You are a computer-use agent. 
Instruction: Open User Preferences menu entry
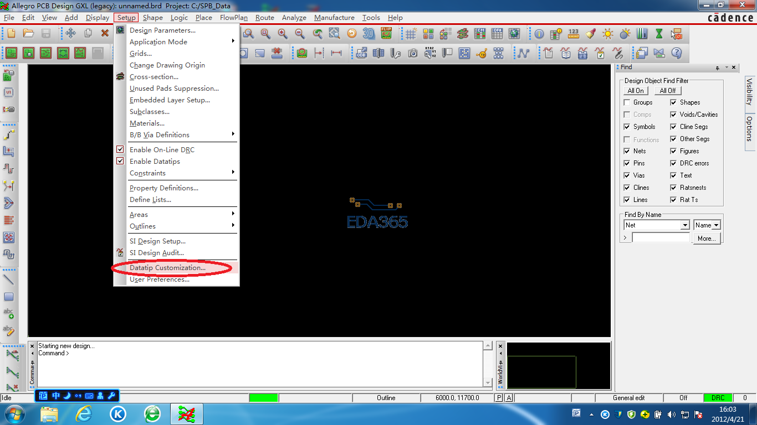[176, 279]
